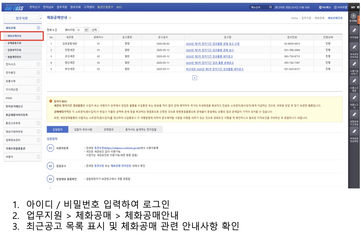Expand the IPIMS section
Viewport: 361px width, 235px height.
coord(38,98)
